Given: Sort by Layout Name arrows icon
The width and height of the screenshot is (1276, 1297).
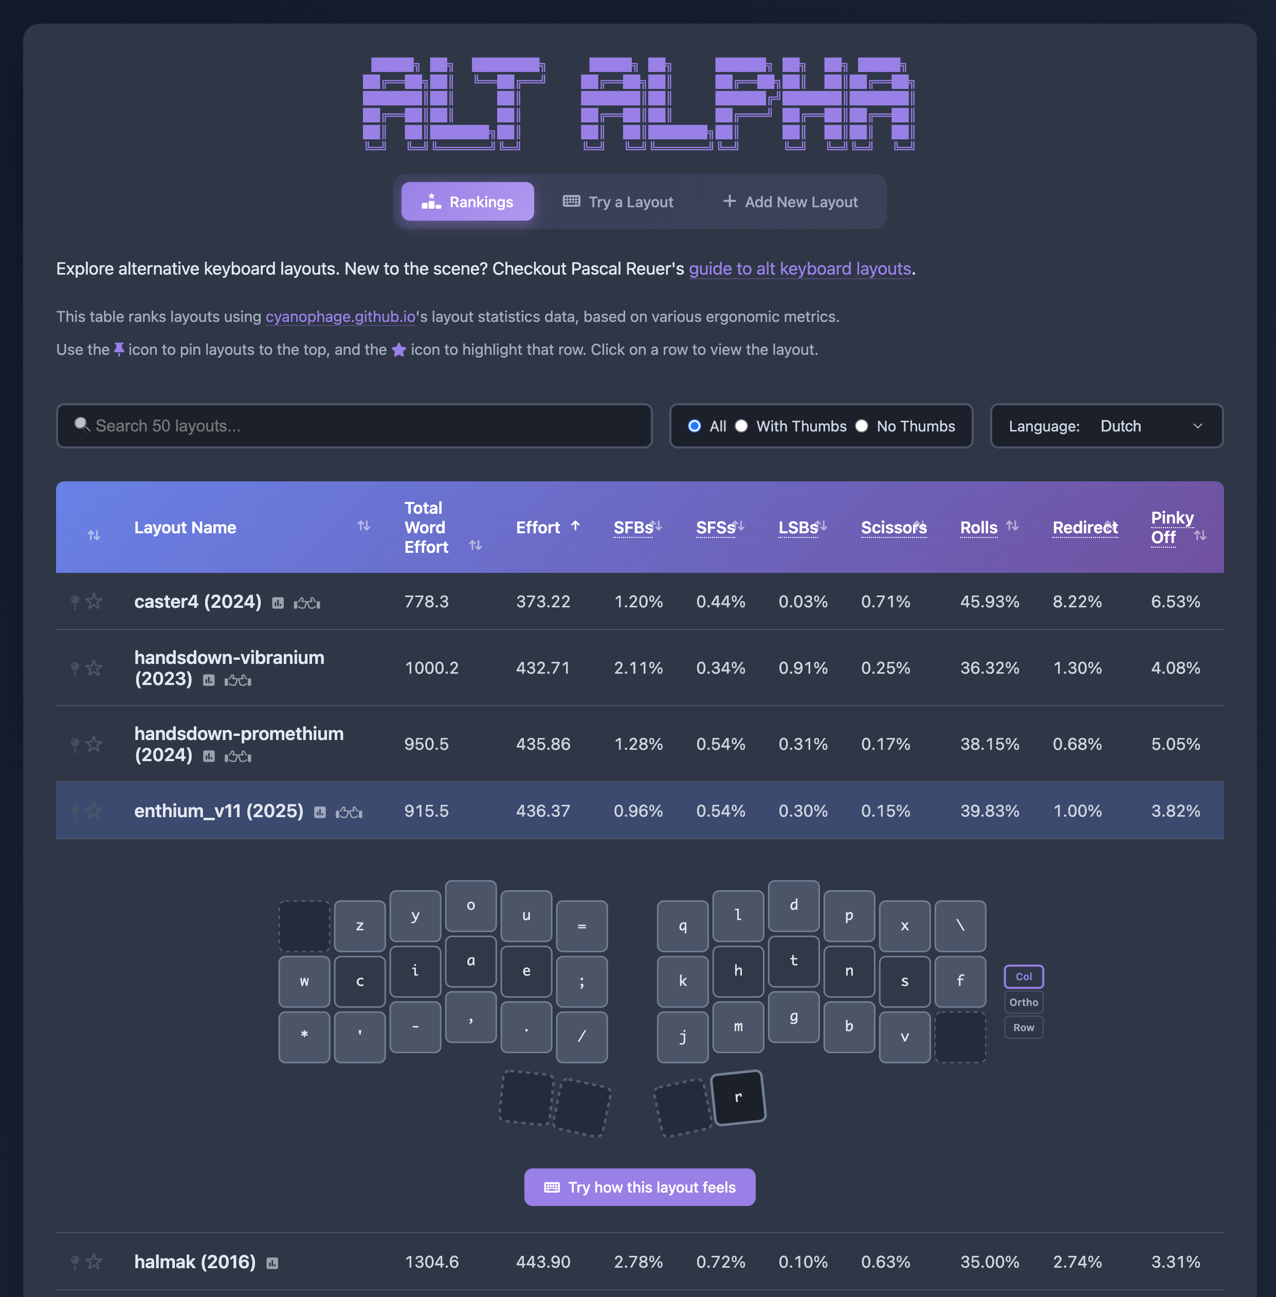Looking at the screenshot, I should point(363,526).
